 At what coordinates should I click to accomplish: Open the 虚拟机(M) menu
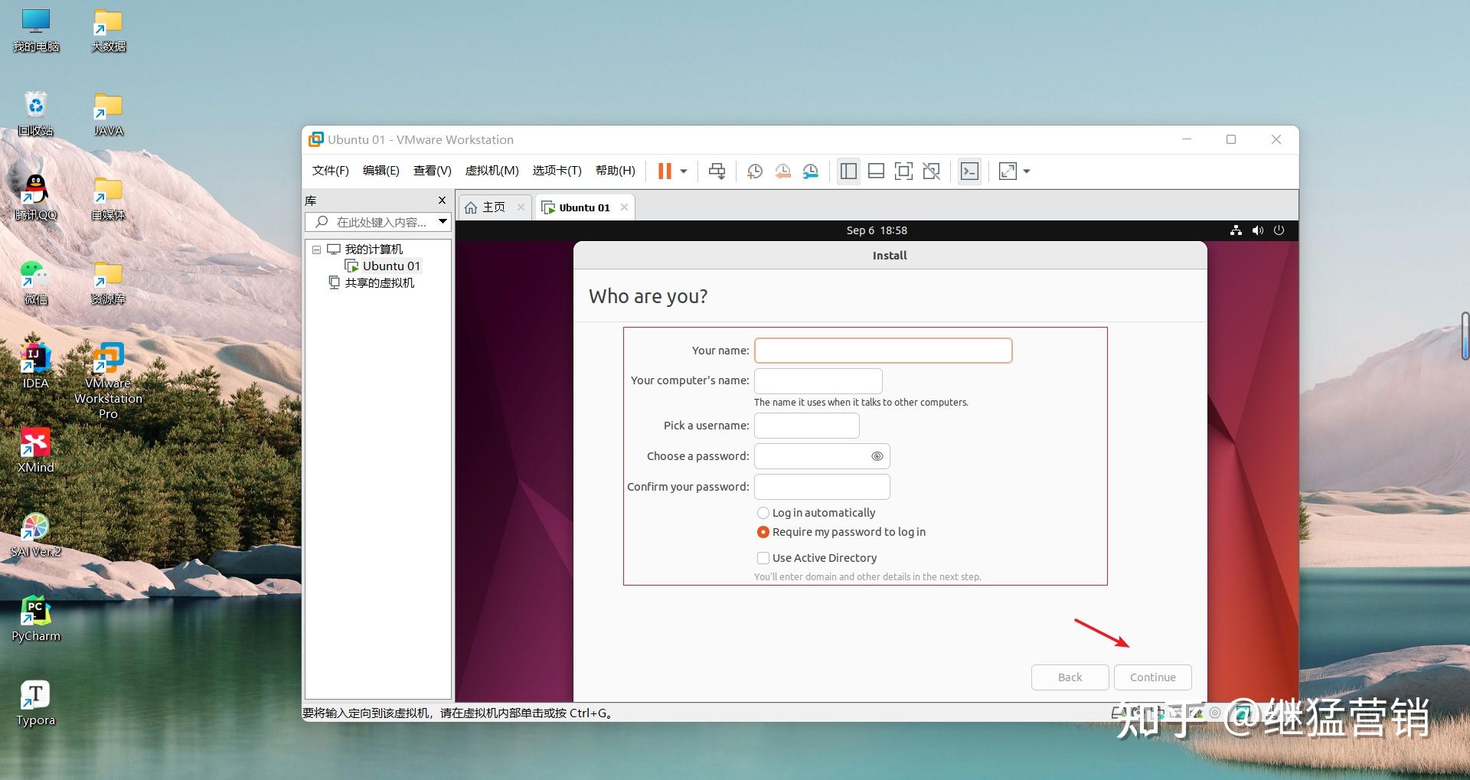click(x=492, y=171)
